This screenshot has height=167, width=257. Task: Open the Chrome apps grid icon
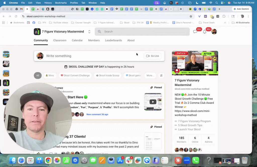click(4, 23)
